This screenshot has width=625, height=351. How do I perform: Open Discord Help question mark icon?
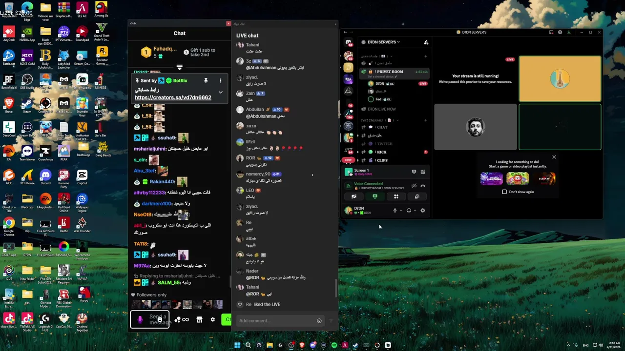click(560, 32)
